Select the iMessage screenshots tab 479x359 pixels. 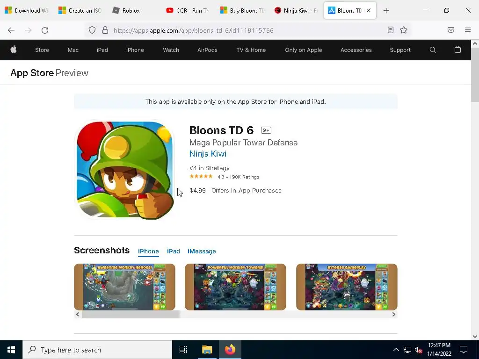pyautogui.click(x=202, y=251)
